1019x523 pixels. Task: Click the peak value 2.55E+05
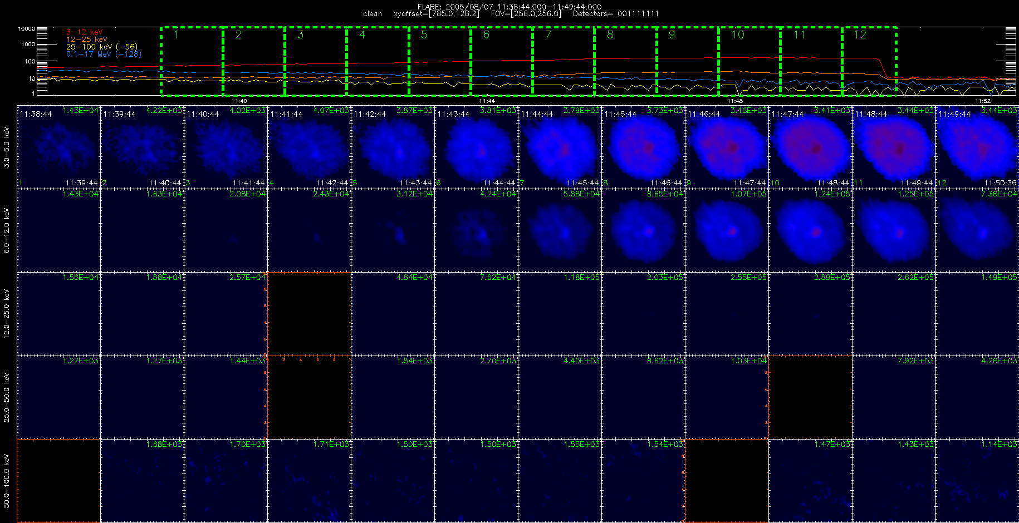tap(749, 277)
